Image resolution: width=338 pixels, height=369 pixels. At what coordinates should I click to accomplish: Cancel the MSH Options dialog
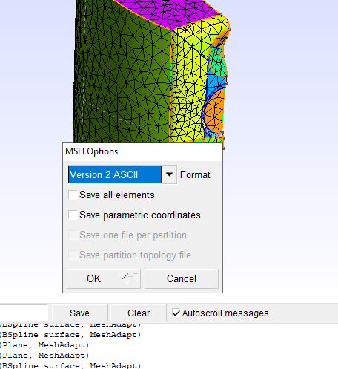(182, 278)
